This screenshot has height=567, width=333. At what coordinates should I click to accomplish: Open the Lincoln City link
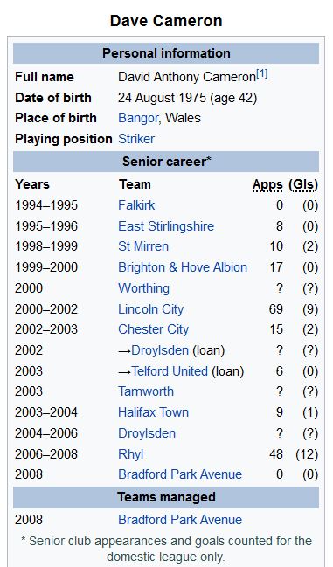click(x=151, y=309)
